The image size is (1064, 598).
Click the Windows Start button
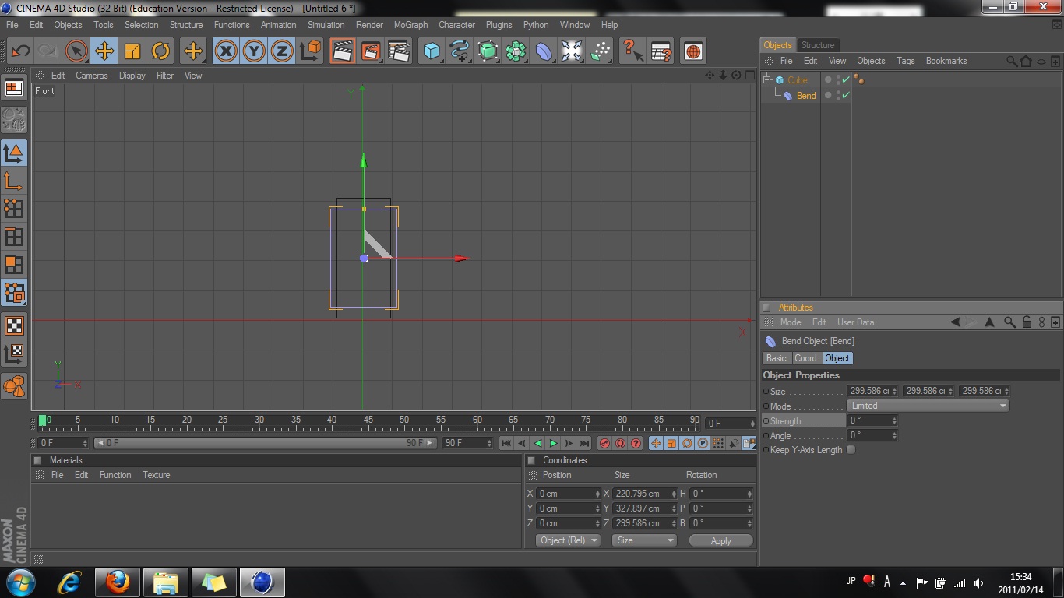[20, 582]
